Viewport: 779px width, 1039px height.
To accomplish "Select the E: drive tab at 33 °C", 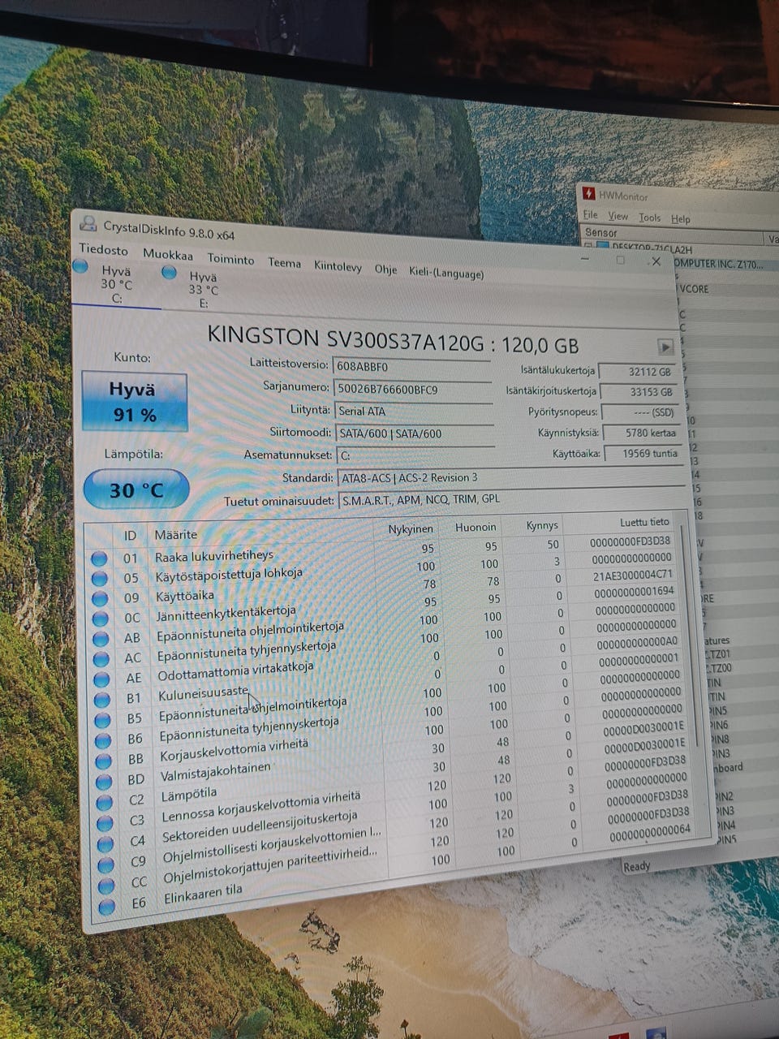I will tap(203, 290).
